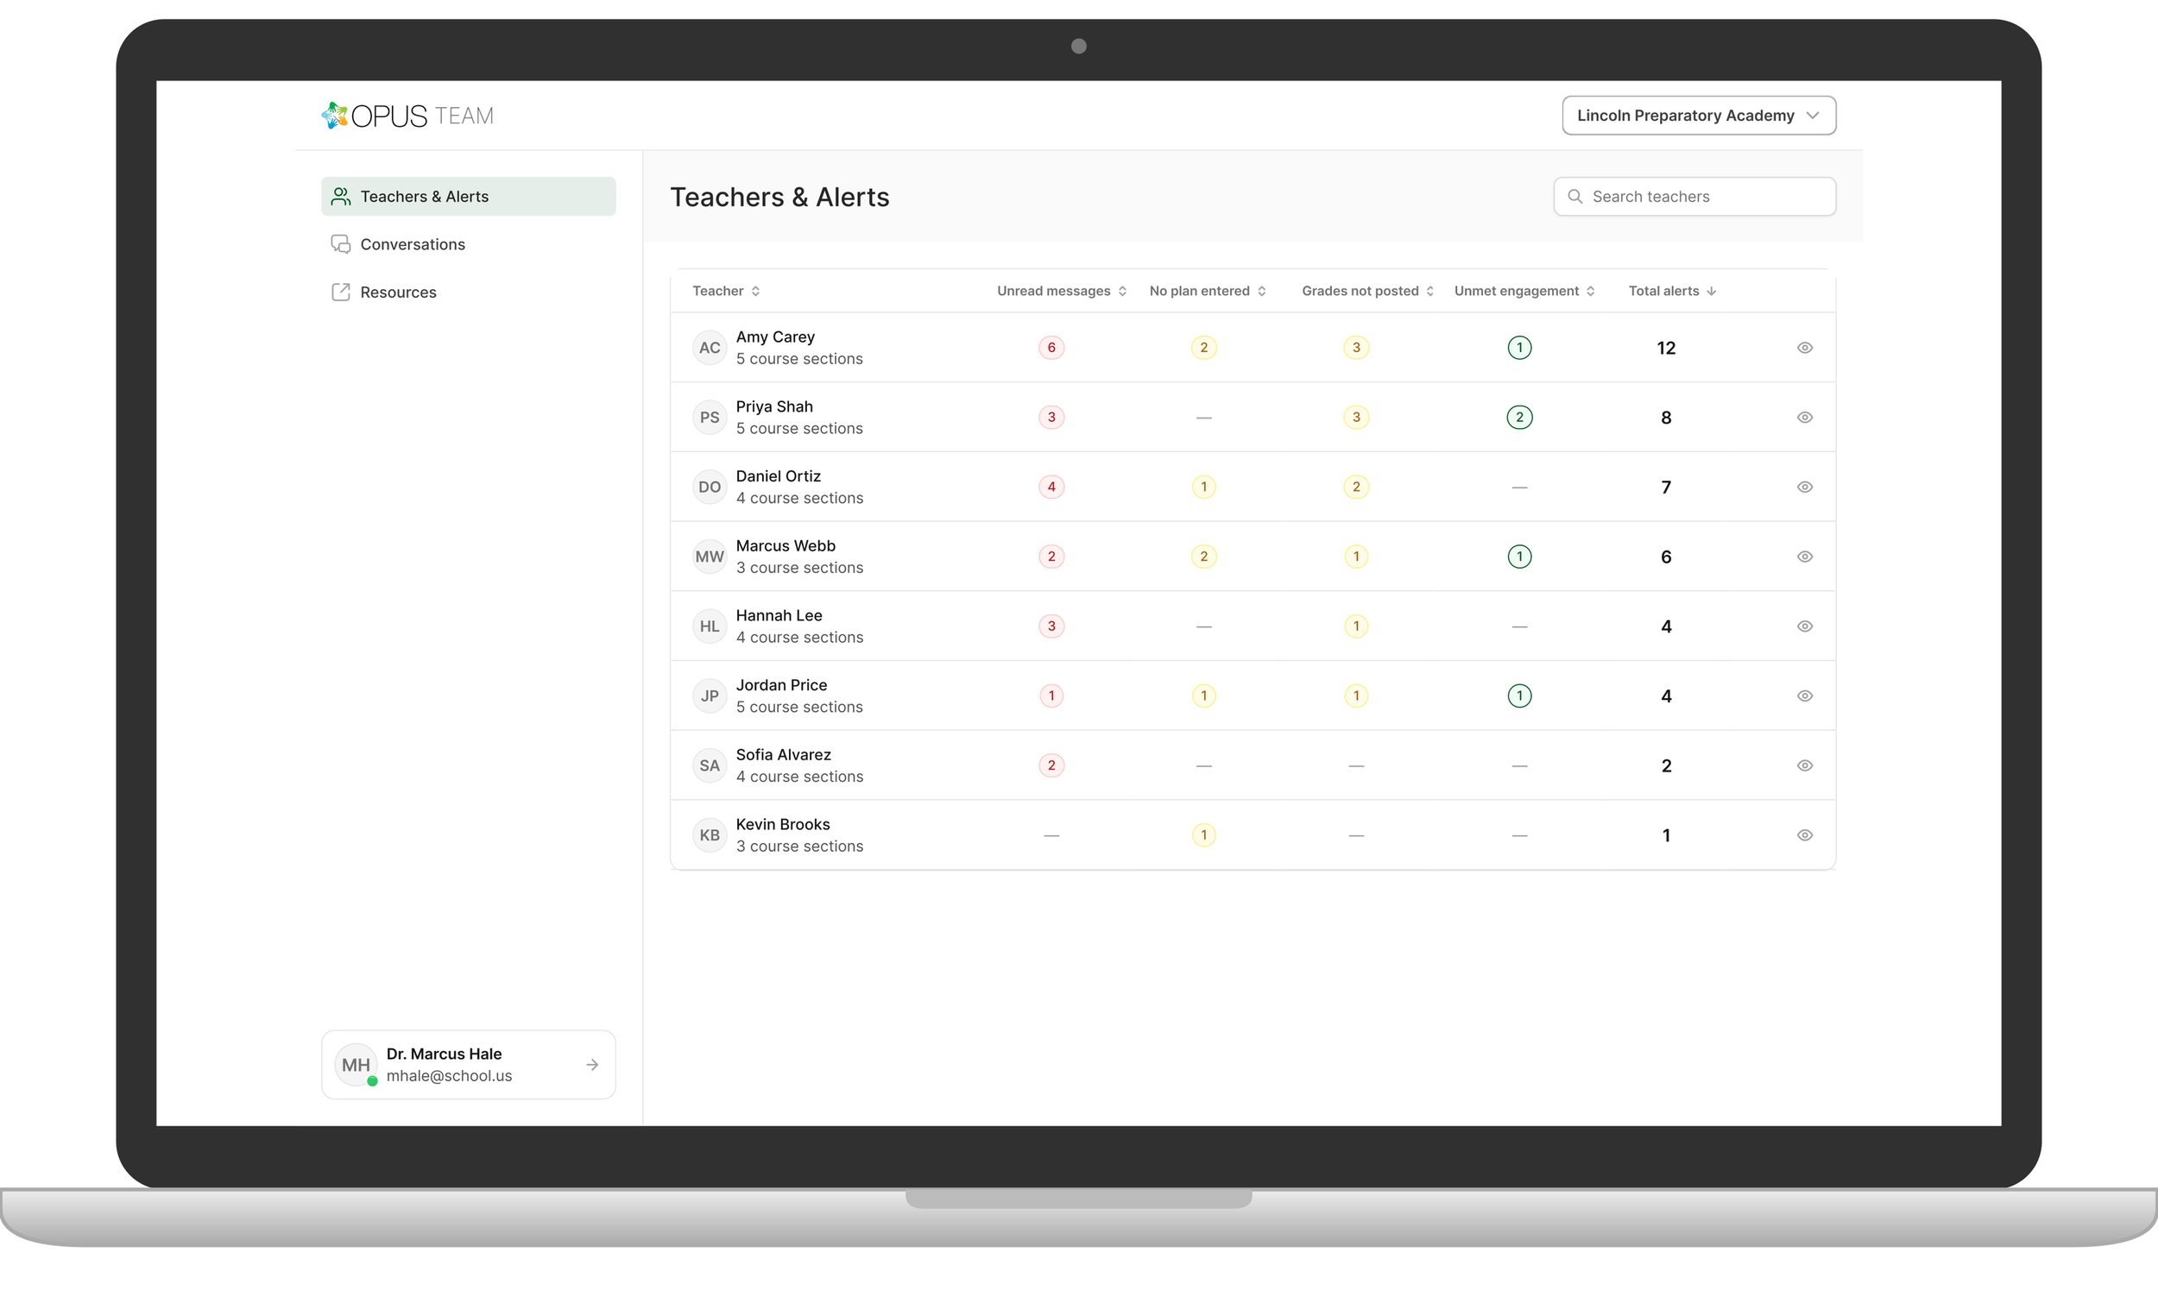
Task: Sort by No plan entered column
Action: click(1208, 291)
